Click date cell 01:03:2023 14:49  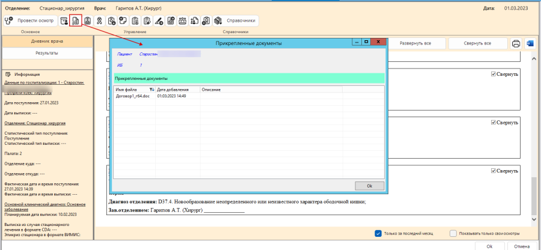point(172,96)
